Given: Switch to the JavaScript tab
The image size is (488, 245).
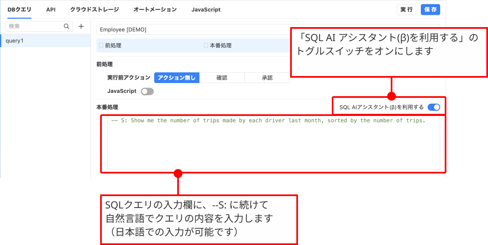Looking at the screenshot, I should click(x=206, y=9).
